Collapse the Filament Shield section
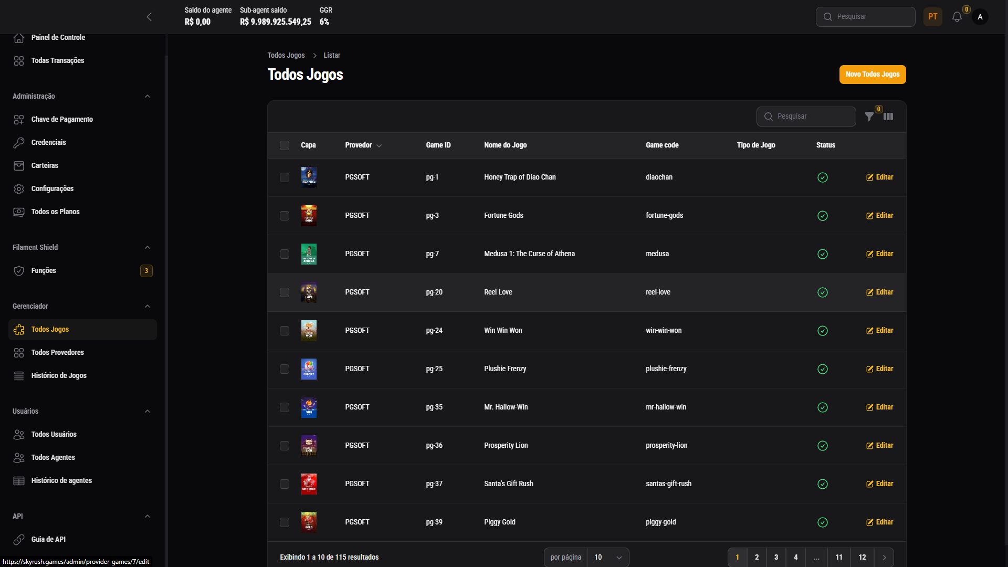Viewport: 1008px width, 567px height. (x=148, y=248)
